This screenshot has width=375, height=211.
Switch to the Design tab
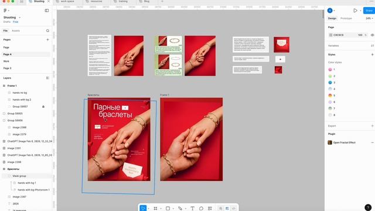(332, 18)
